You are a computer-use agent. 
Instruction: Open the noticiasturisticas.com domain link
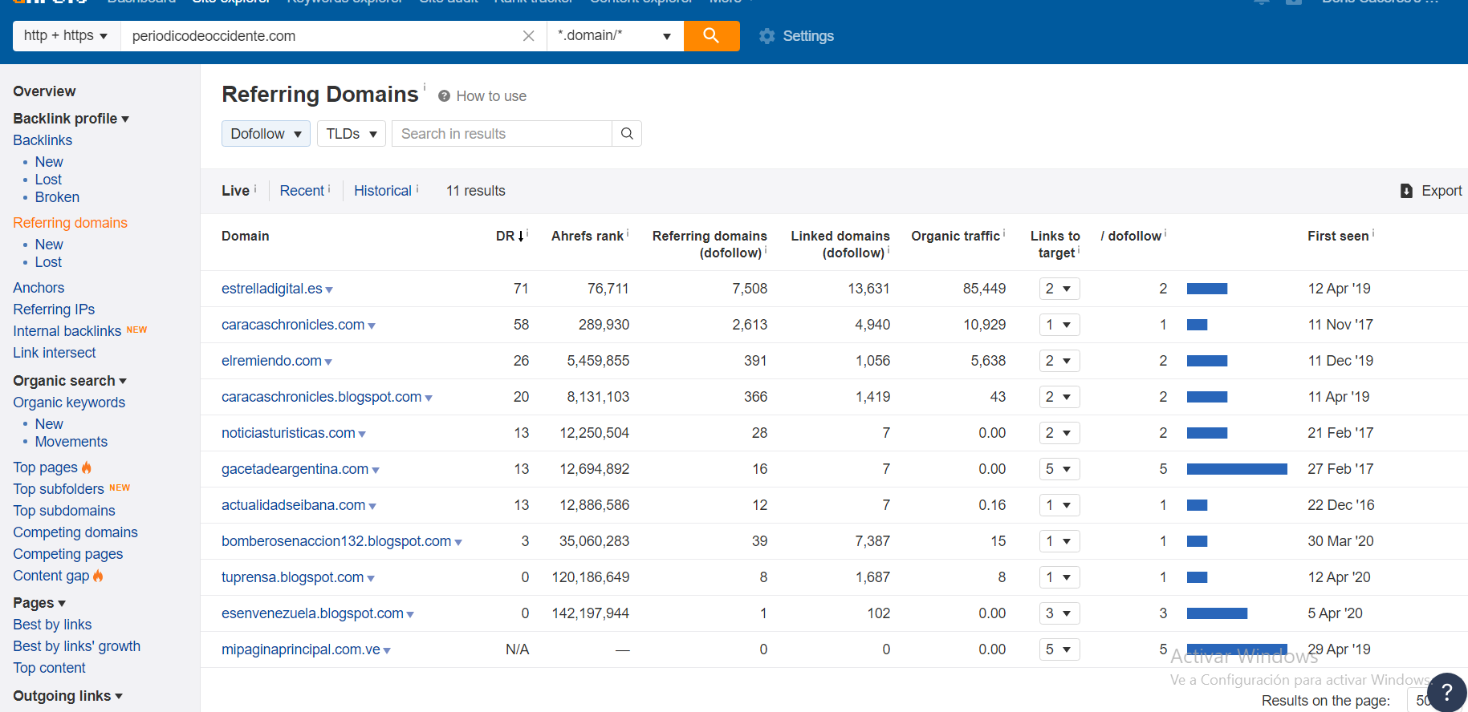coord(288,433)
